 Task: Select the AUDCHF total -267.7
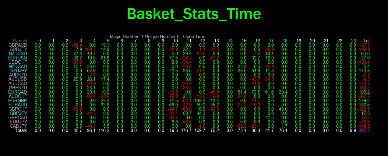point(364,96)
